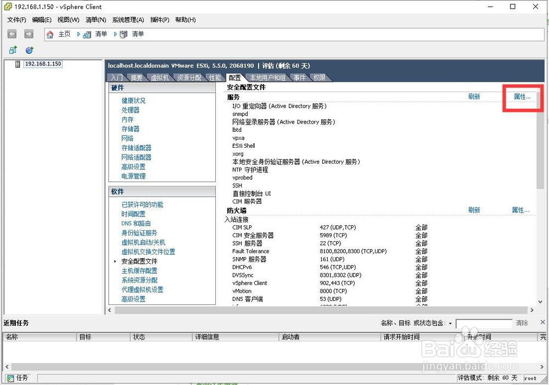Click the back navigation arrow
Screen dimensions: 549x385
12,34
